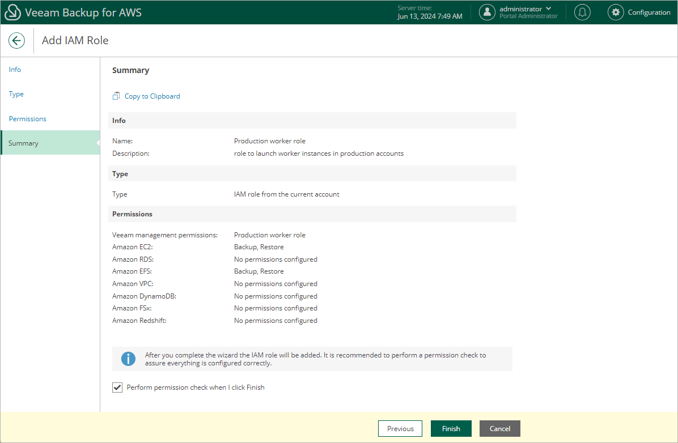Click the Veeam Backup for AWS title

point(83,12)
